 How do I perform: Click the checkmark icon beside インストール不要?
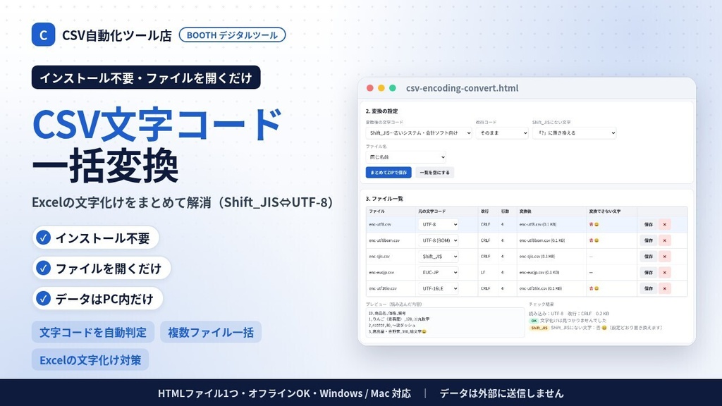[43, 238]
